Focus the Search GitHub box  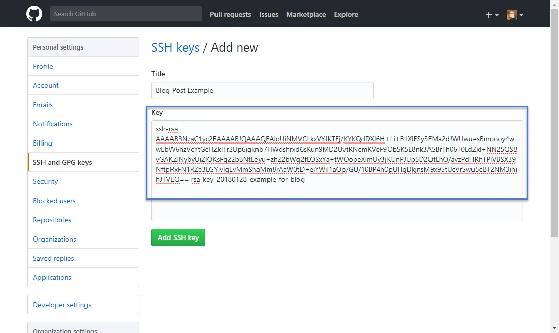click(126, 14)
